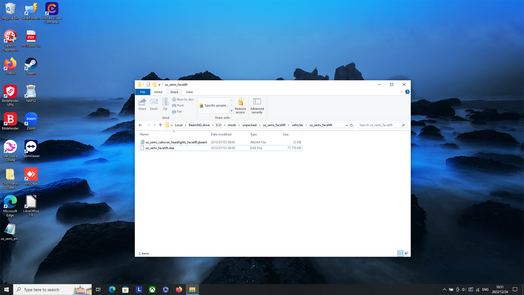Refresh the current folder view
The width and height of the screenshot is (524, 295).
[x=352, y=125]
